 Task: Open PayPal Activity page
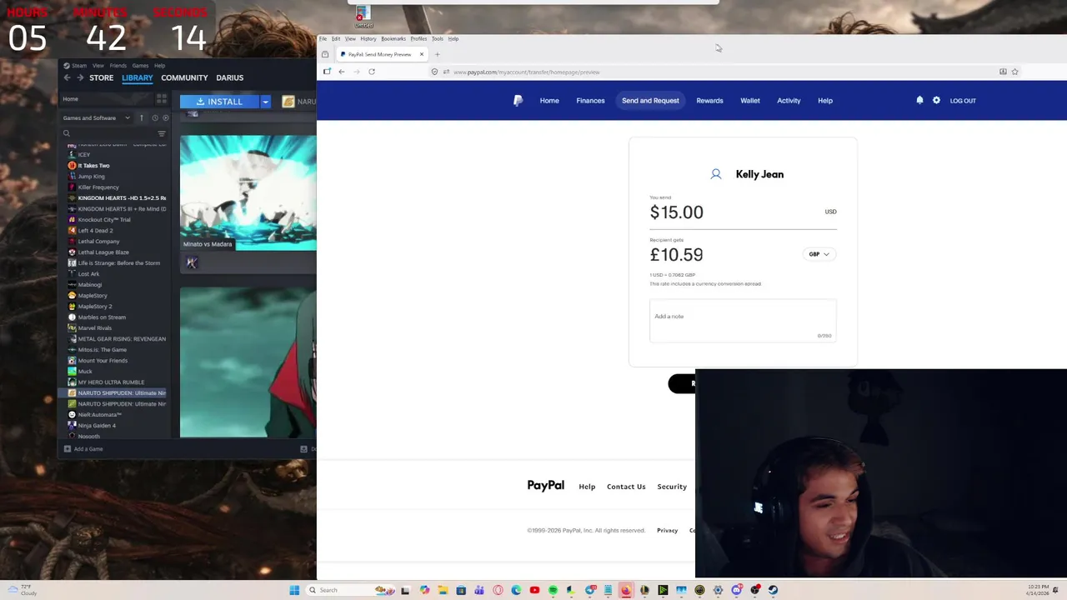(x=789, y=100)
